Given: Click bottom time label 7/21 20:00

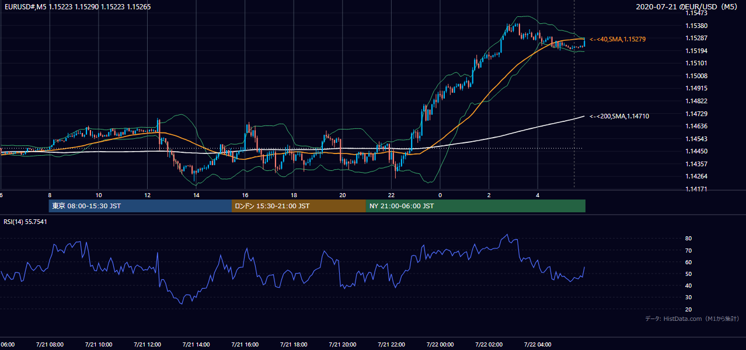Looking at the screenshot, I should pos(343,345).
